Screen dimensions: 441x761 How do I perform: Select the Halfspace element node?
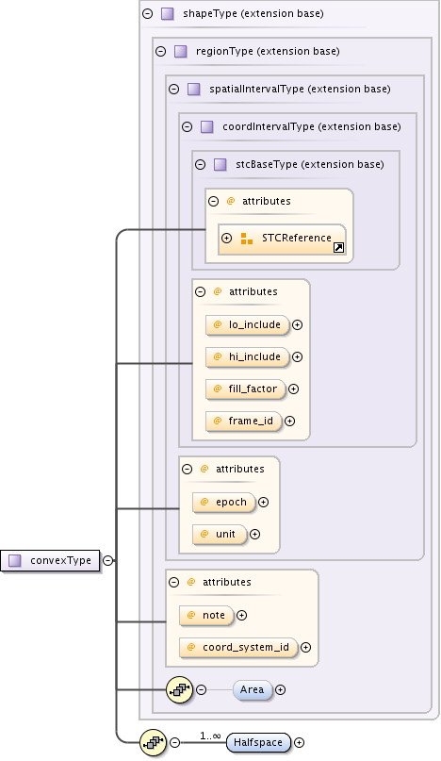(258, 742)
